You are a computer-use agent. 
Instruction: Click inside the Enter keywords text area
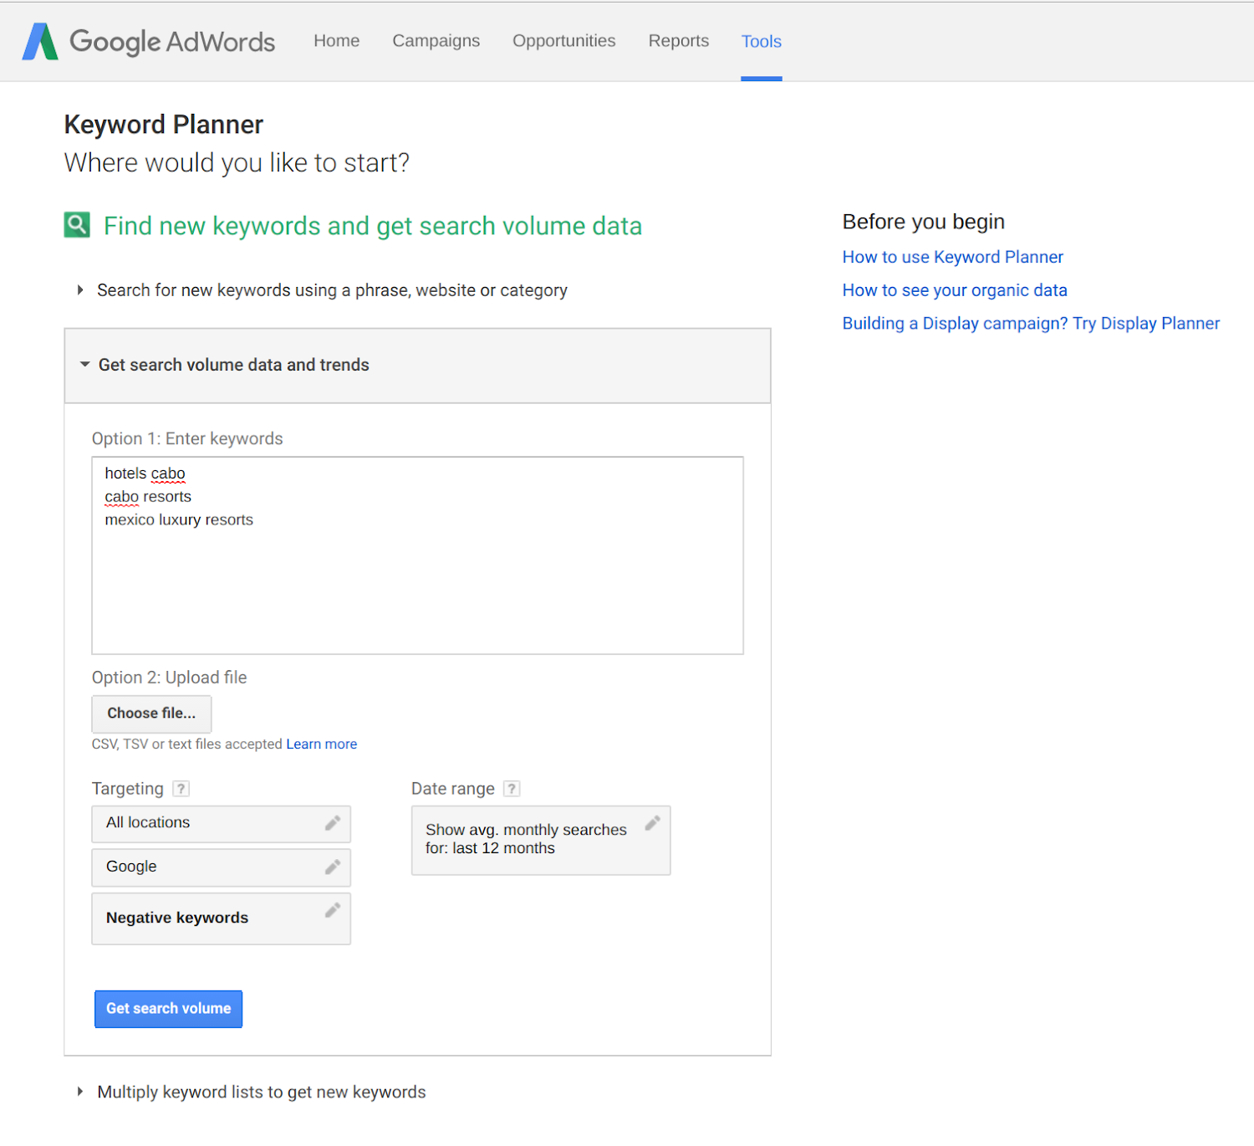tap(417, 577)
